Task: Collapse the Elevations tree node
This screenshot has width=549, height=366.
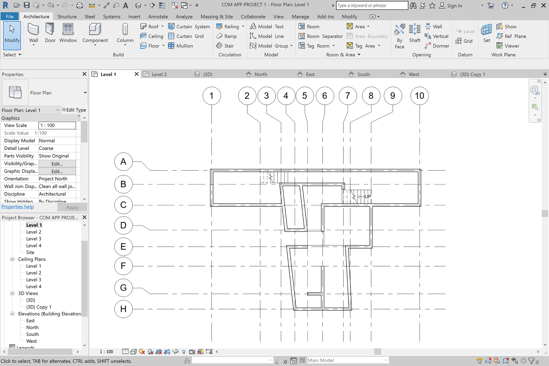Action: [x=12, y=314]
